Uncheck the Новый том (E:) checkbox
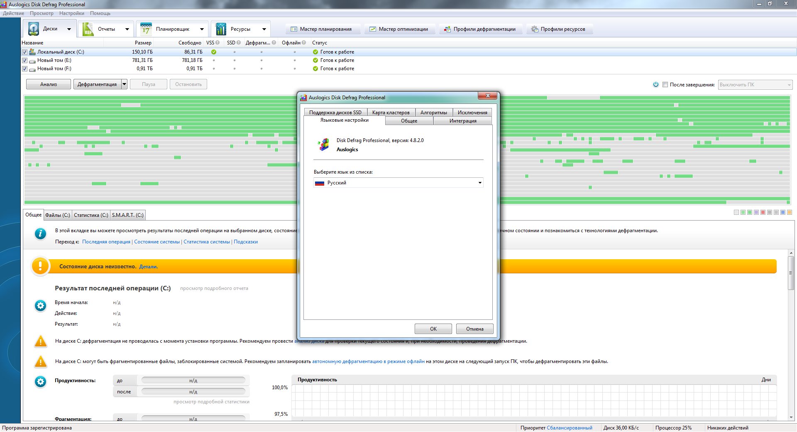This screenshot has width=797, height=432. tap(24, 60)
